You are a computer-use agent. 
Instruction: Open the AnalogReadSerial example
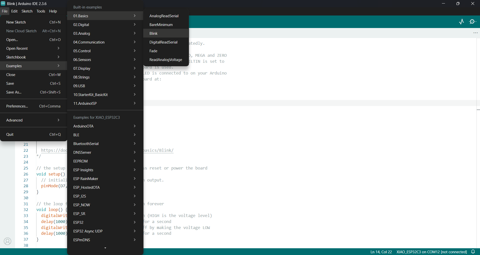point(166,16)
